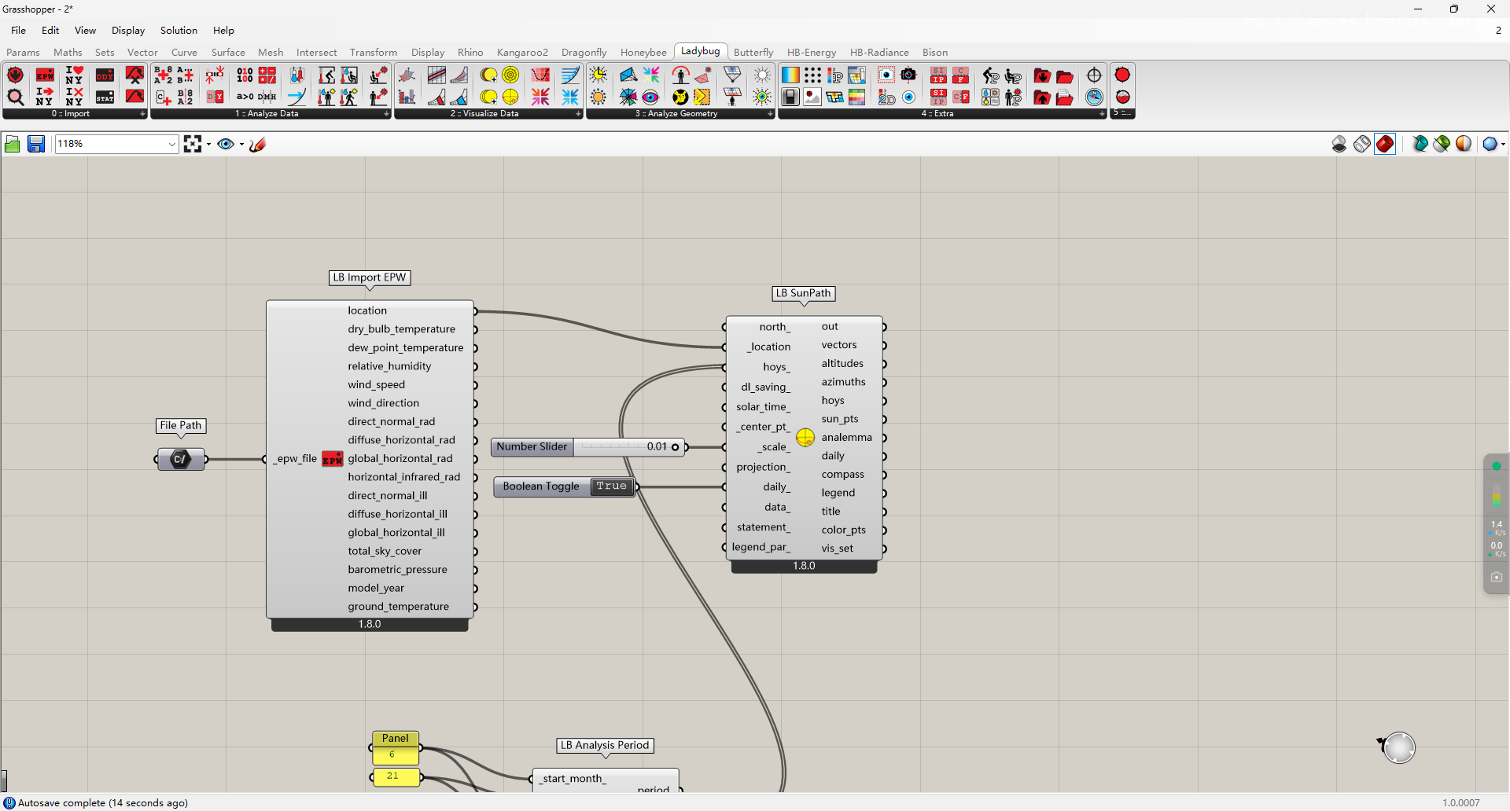Select the Import STAT component icon
Image resolution: width=1510 pixels, height=811 pixels.
[x=105, y=97]
